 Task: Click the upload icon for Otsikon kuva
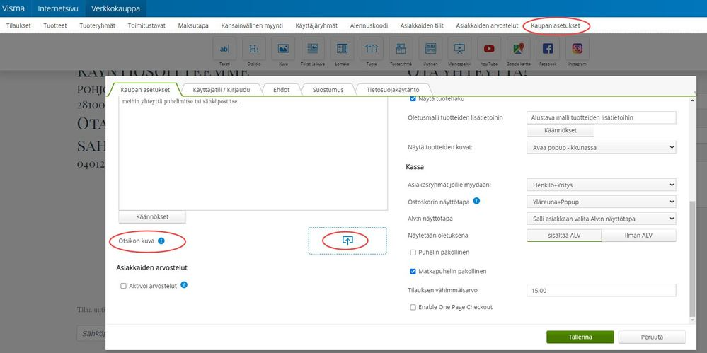pos(347,241)
